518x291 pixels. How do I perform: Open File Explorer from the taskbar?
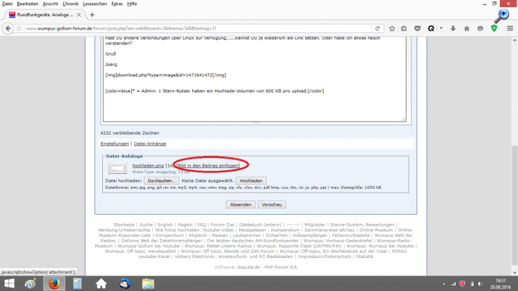(x=148, y=283)
